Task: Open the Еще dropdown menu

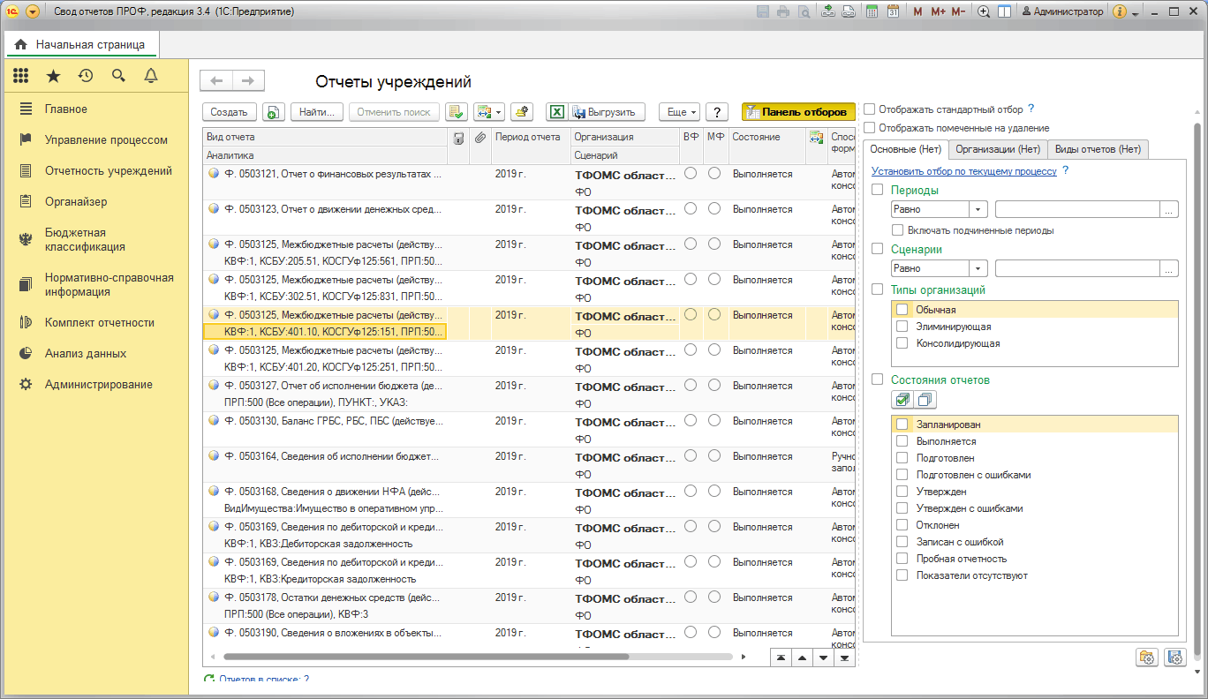Action: pos(680,112)
